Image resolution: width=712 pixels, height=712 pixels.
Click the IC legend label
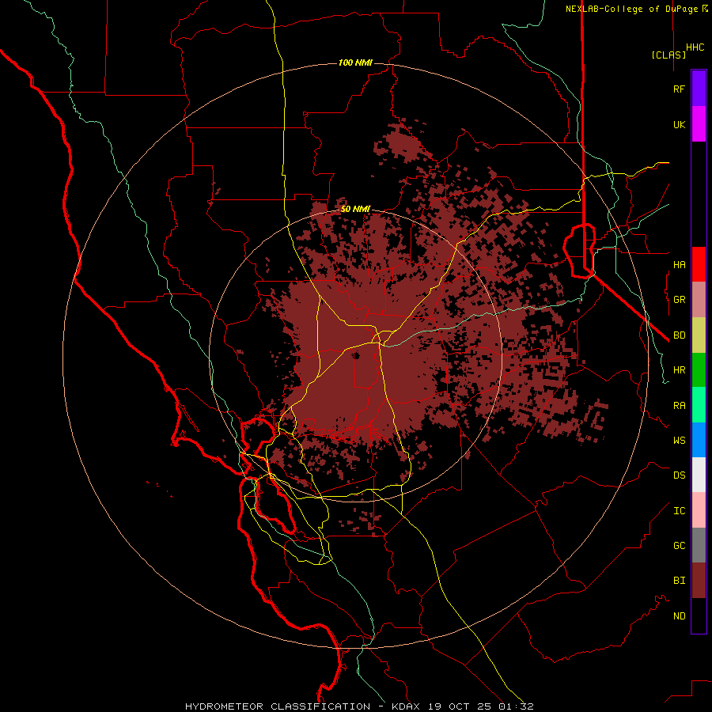coord(679,511)
